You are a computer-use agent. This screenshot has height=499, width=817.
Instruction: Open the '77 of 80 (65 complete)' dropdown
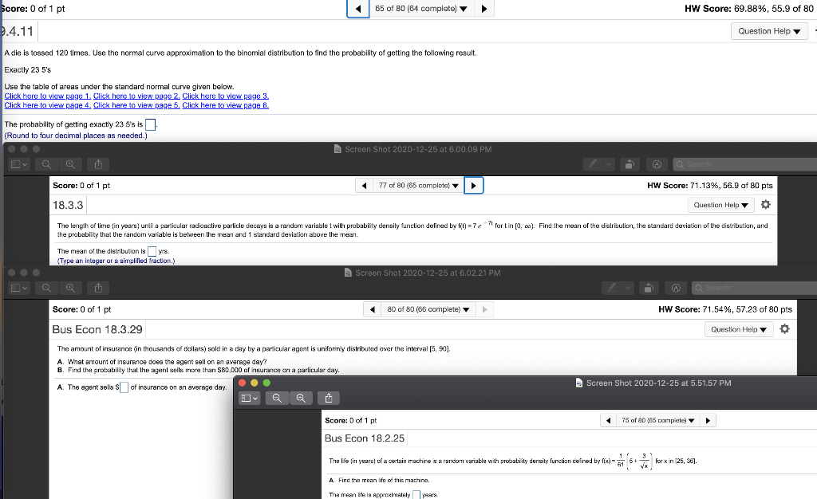tap(418, 185)
